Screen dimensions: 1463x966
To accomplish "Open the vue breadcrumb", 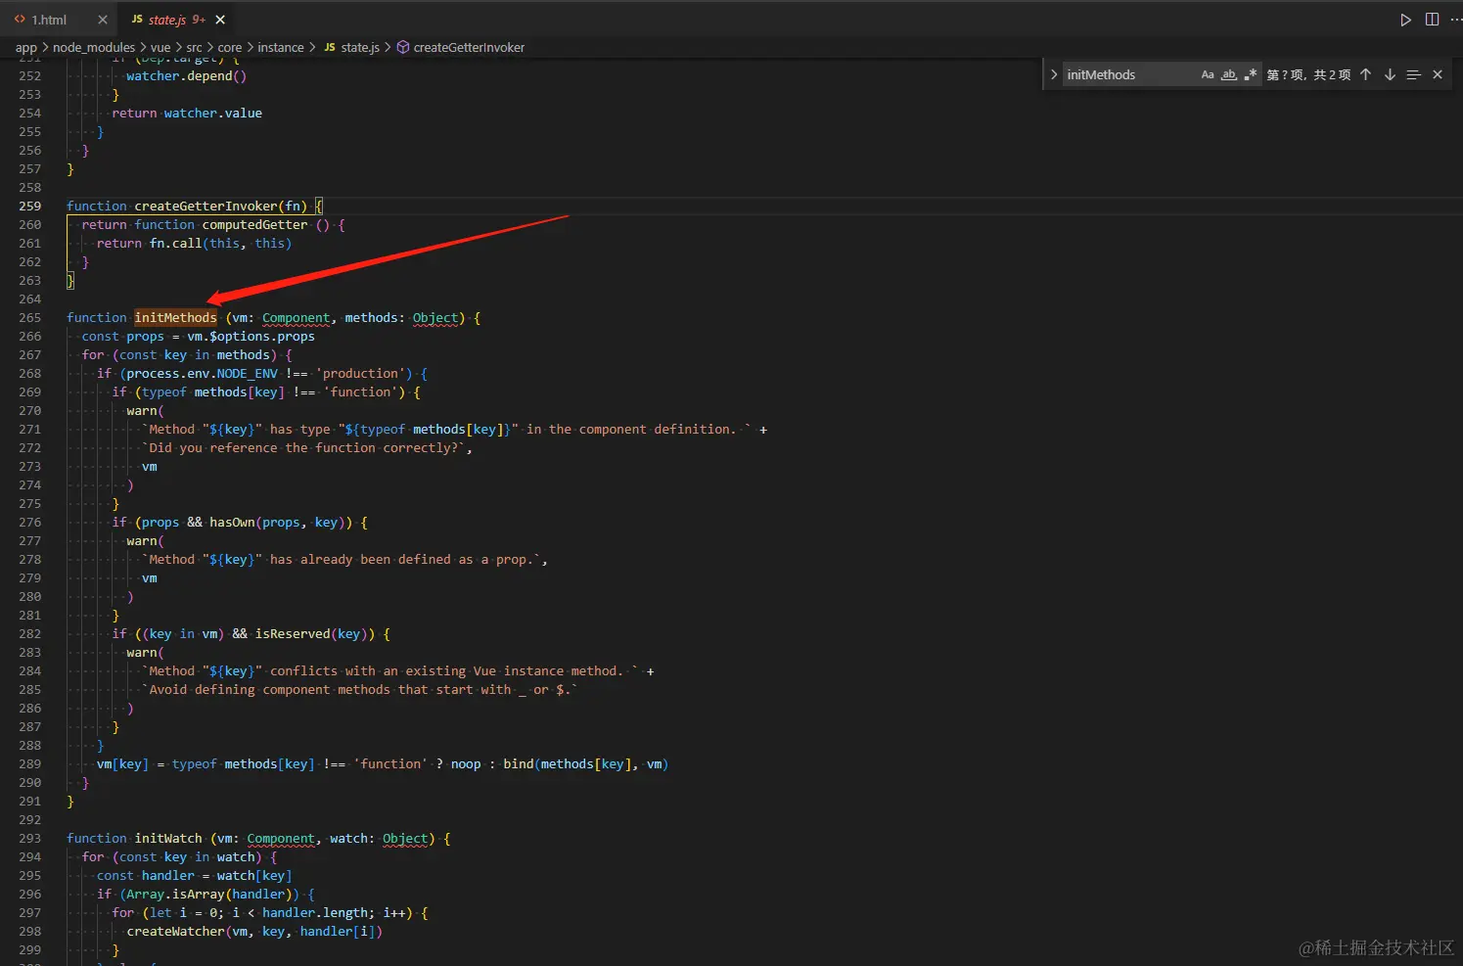I will tap(160, 47).
